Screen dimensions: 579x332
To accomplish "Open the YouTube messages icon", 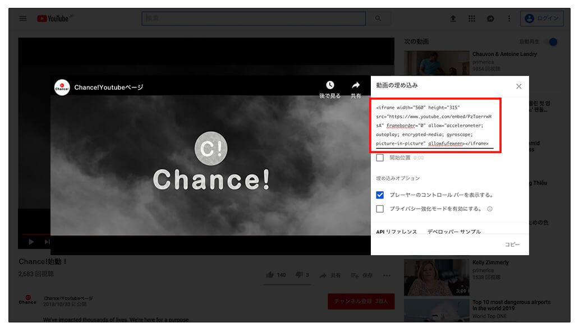I will click(490, 19).
